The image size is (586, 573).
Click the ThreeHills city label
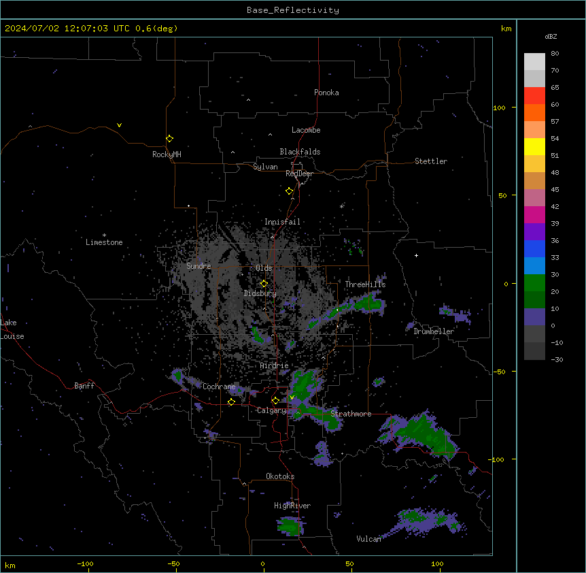point(365,284)
